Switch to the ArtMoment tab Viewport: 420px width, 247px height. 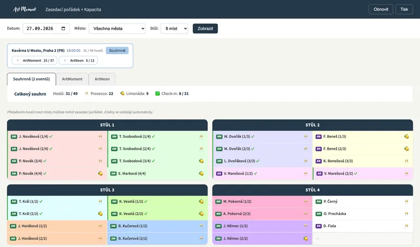[x=72, y=79]
